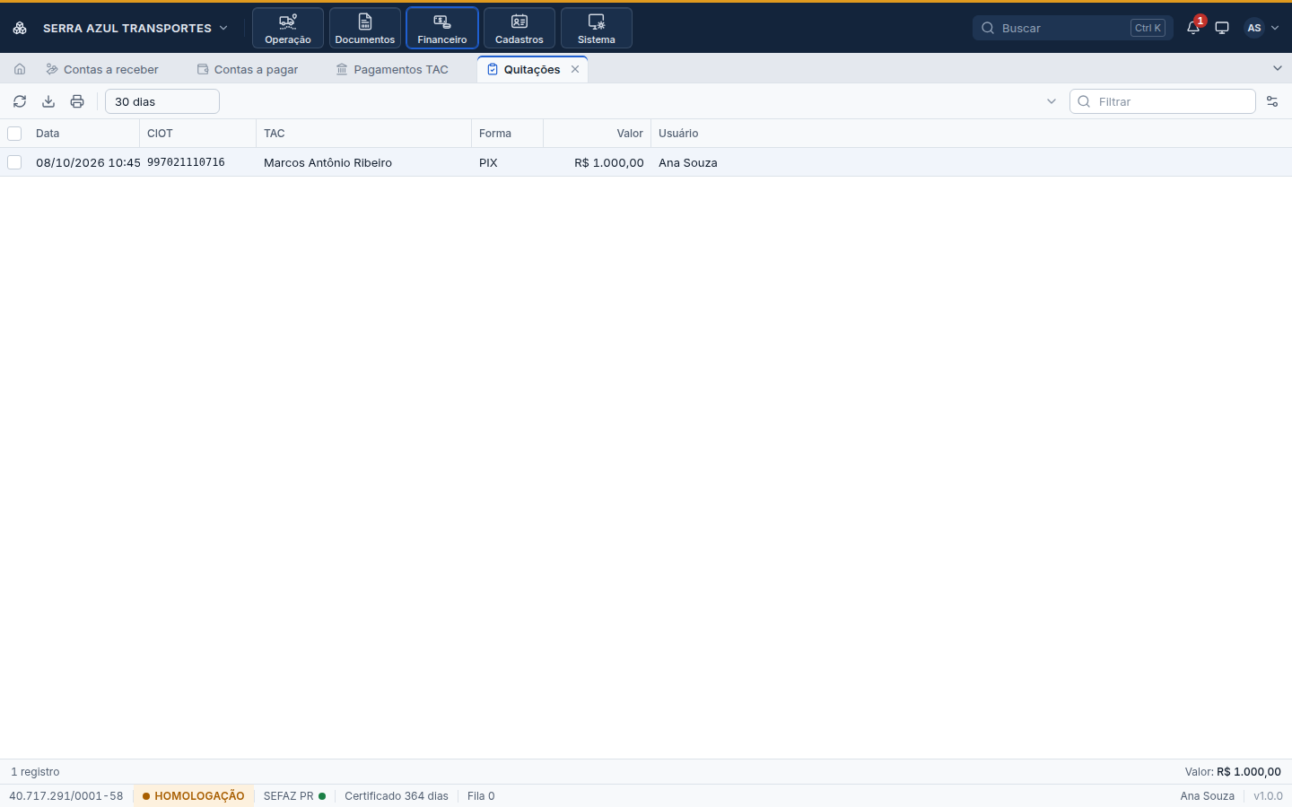The width and height of the screenshot is (1292, 807).
Task: Open the notifications bell
Action: tap(1193, 28)
